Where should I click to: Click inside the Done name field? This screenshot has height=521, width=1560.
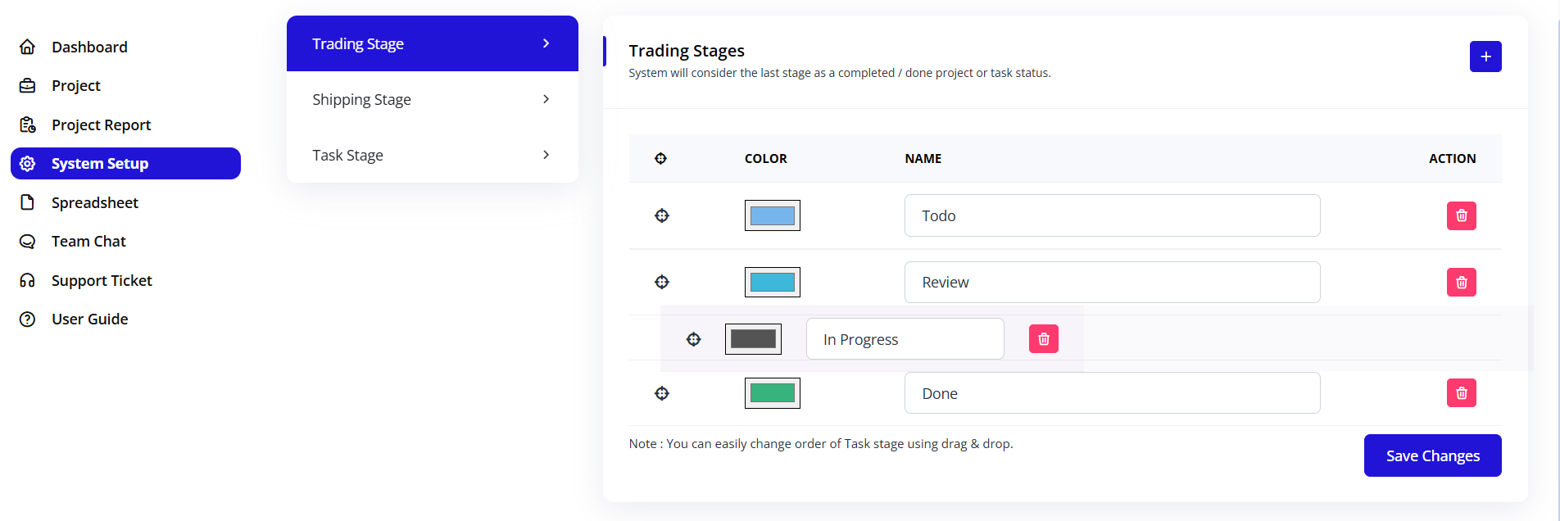(x=1112, y=393)
